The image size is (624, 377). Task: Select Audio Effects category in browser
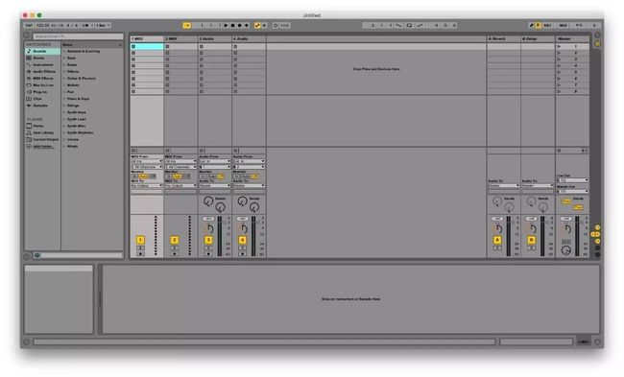(x=42, y=72)
